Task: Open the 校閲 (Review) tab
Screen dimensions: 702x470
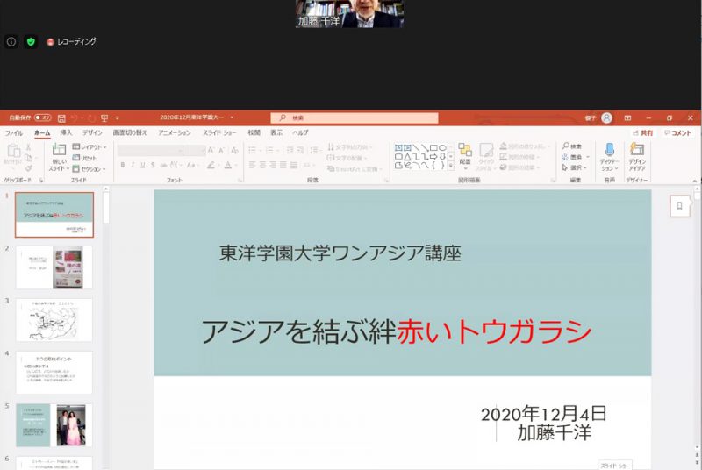Action: [254, 132]
